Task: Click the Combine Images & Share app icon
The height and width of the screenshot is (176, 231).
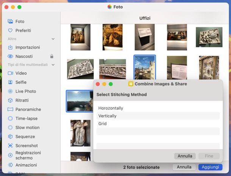Action: [x=131, y=84]
